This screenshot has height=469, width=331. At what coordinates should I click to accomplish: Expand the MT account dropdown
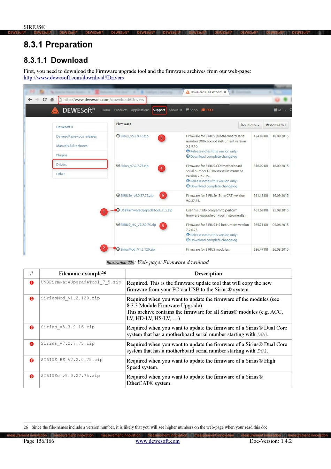[x=280, y=110]
